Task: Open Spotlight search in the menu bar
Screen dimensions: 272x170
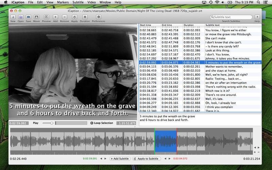Action: pos(258,2)
